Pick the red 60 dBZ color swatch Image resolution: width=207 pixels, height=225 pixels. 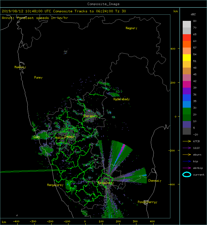187,37
